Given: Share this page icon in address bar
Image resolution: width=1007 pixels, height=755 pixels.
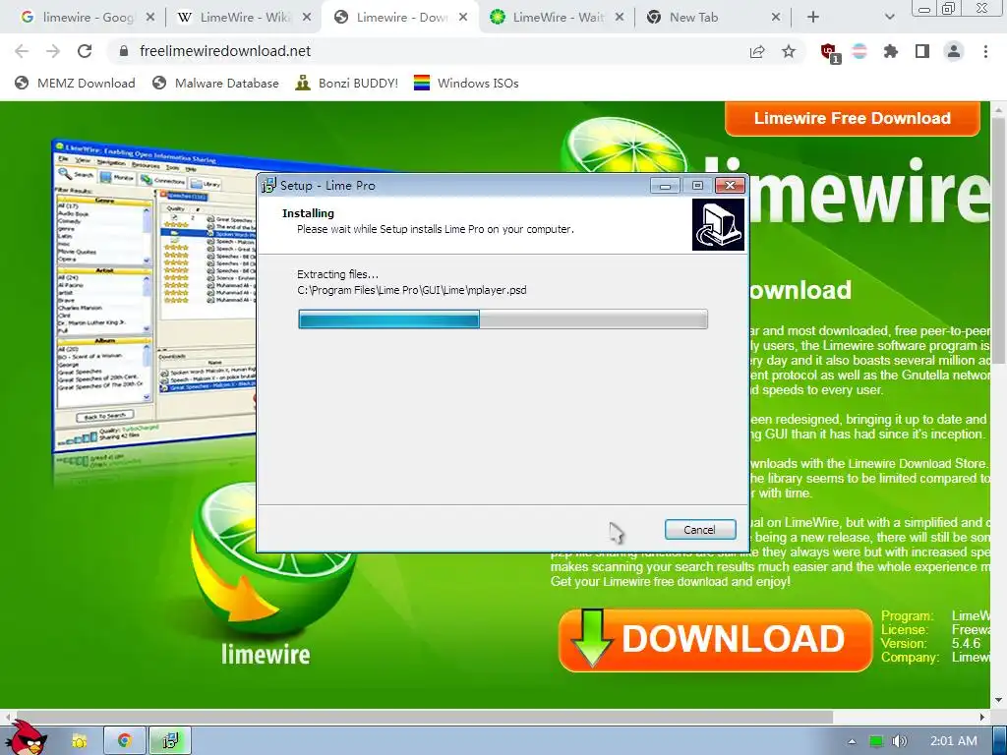Looking at the screenshot, I should pos(757,51).
